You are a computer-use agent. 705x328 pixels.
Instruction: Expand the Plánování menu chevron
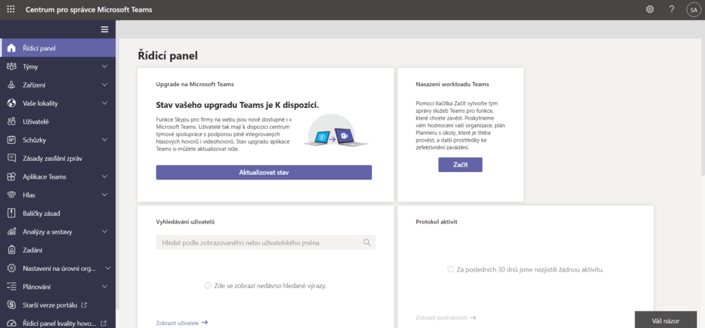(105, 287)
